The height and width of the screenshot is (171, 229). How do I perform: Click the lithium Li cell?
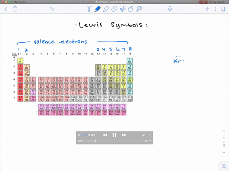21,67
